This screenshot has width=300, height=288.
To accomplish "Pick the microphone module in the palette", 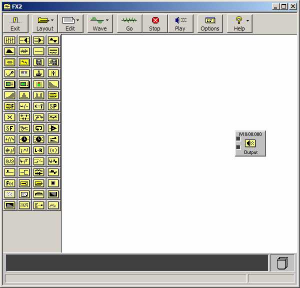I will pyautogui.click(x=9, y=73).
